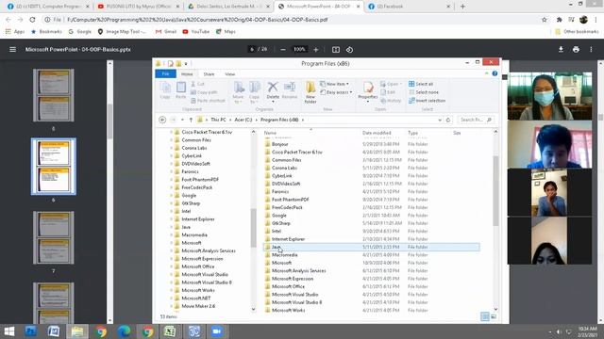Zoom in the PDF with plus icon

[x=316, y=50]
